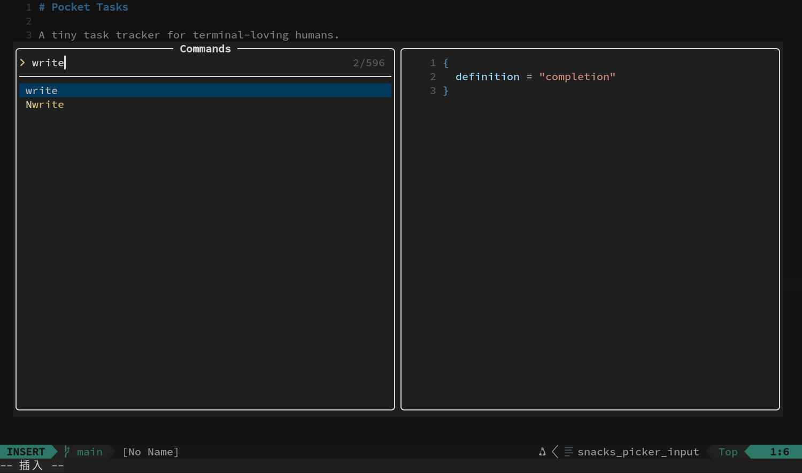
Task: Click the opening brace in preview line 1
Action: coord(446,63)
